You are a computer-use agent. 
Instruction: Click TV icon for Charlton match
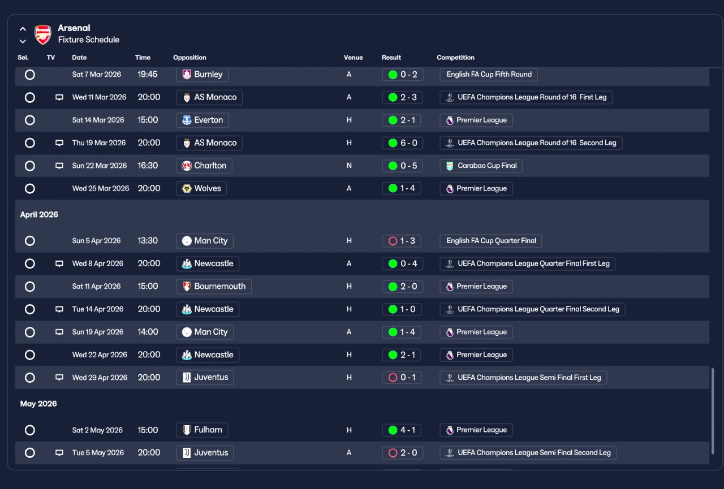tap(59, 166)
